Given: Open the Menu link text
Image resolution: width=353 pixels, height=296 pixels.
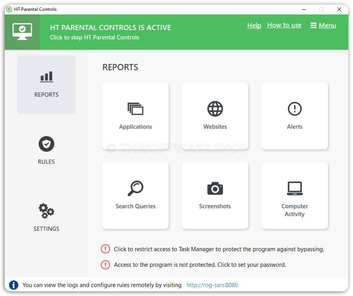Looking at the screenshot, I should click(x=327, y=25).
